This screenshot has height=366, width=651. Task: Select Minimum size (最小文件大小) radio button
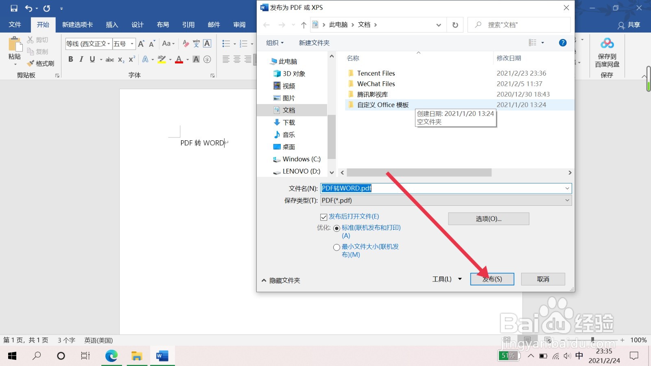coord(336,247)
